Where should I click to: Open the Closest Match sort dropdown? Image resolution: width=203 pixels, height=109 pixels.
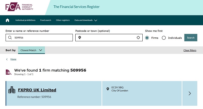[31, 50]
